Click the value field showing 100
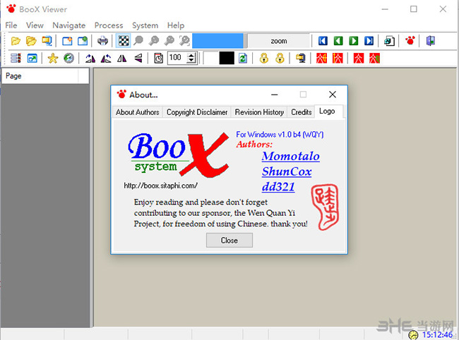The image size is (459, 340). tap(177, 58)
